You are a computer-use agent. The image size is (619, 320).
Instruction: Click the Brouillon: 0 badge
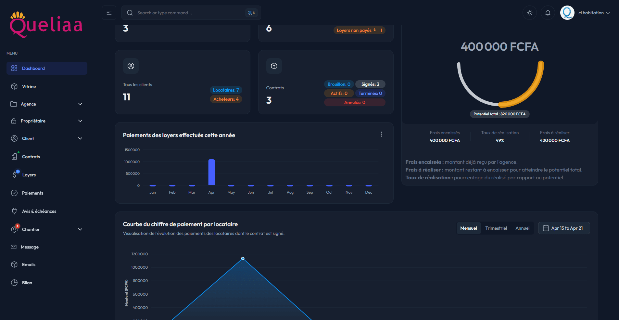tap(339, 84)
